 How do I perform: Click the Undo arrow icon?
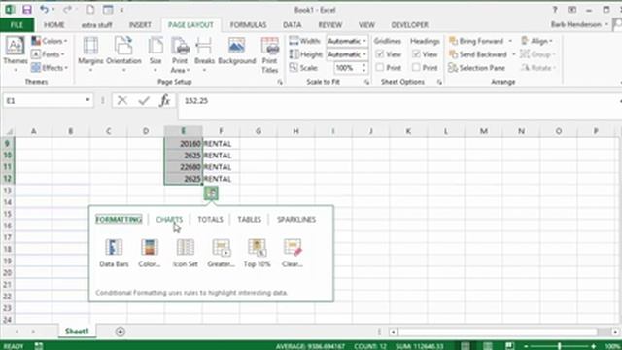point(44,9)
